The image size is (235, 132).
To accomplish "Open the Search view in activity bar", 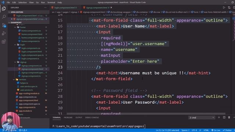I will pos(4,16).
